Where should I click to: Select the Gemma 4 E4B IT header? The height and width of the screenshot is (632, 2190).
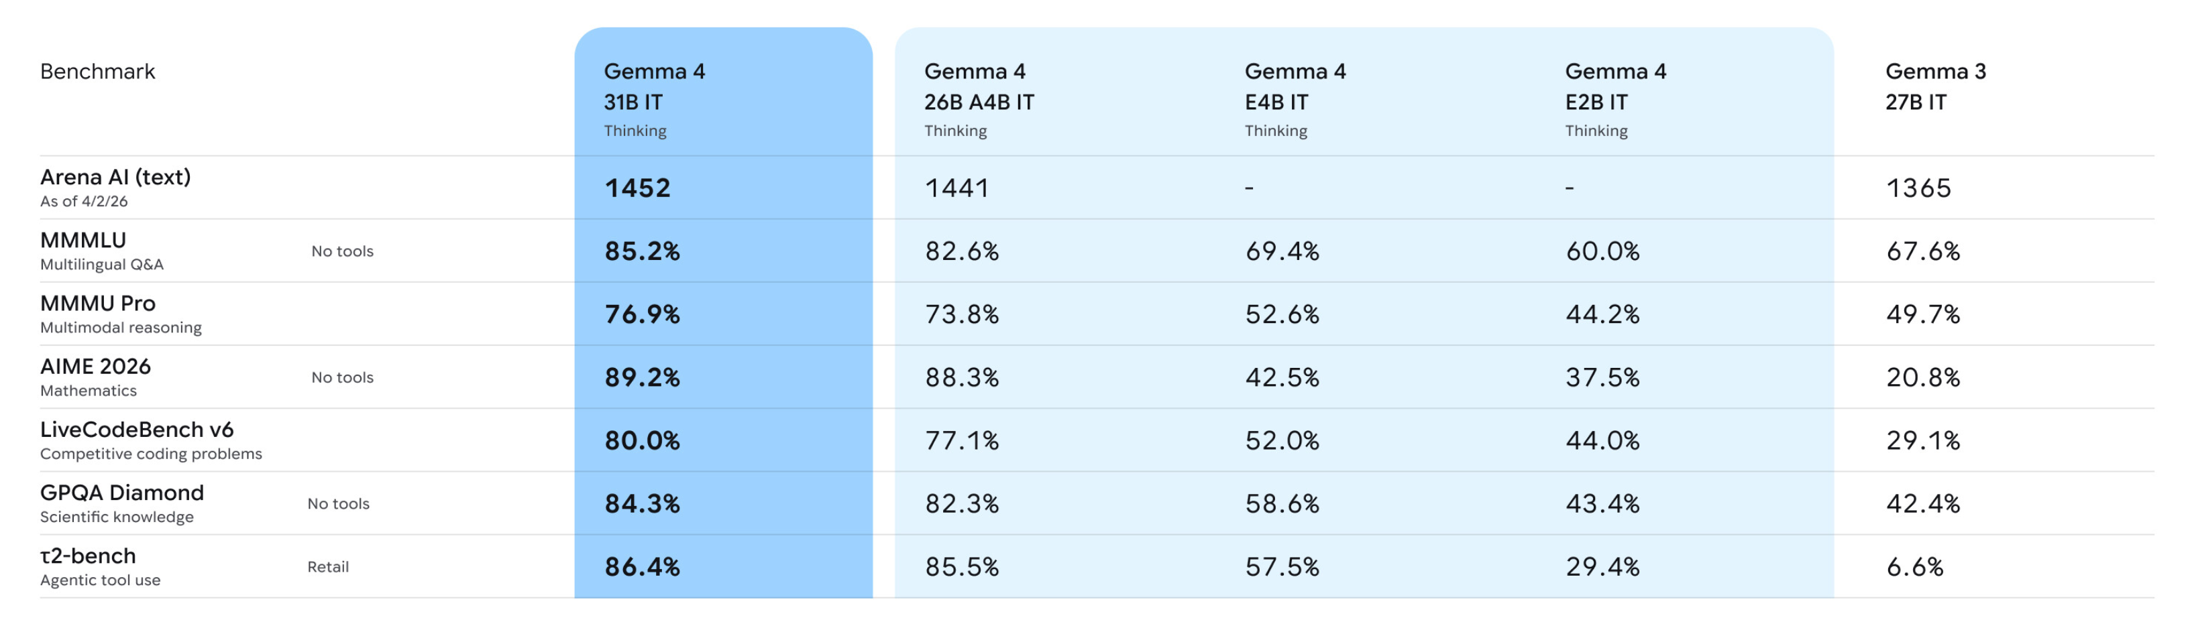(x=1295, y=86)
